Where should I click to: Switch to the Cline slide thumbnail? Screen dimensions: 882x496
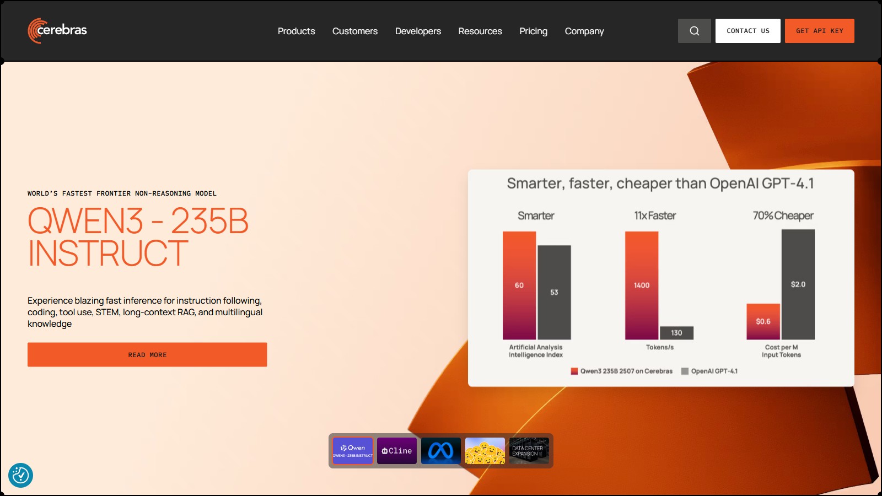tap(397, 451)
